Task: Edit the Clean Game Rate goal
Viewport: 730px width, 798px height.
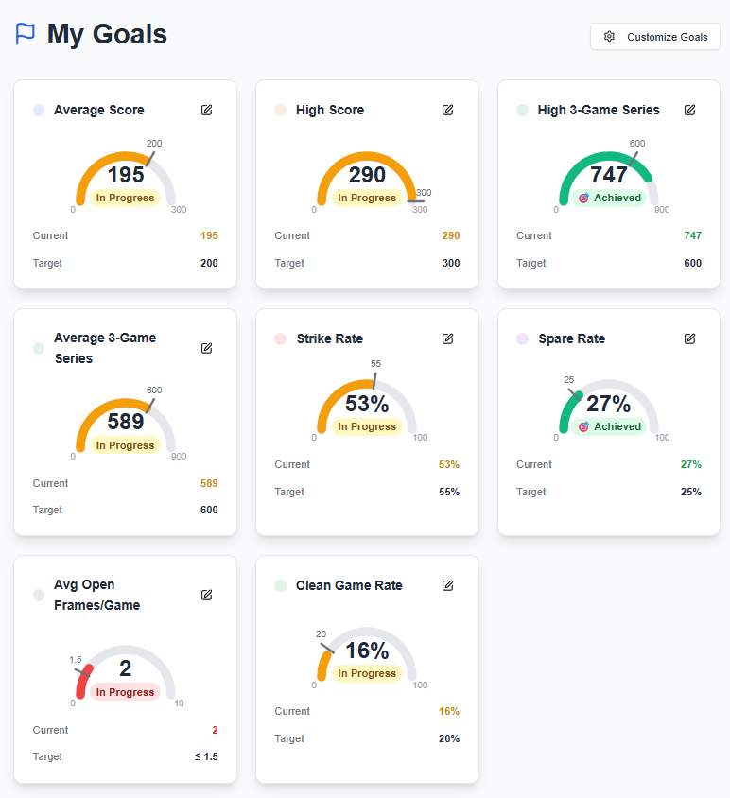Action: point(448,585)
